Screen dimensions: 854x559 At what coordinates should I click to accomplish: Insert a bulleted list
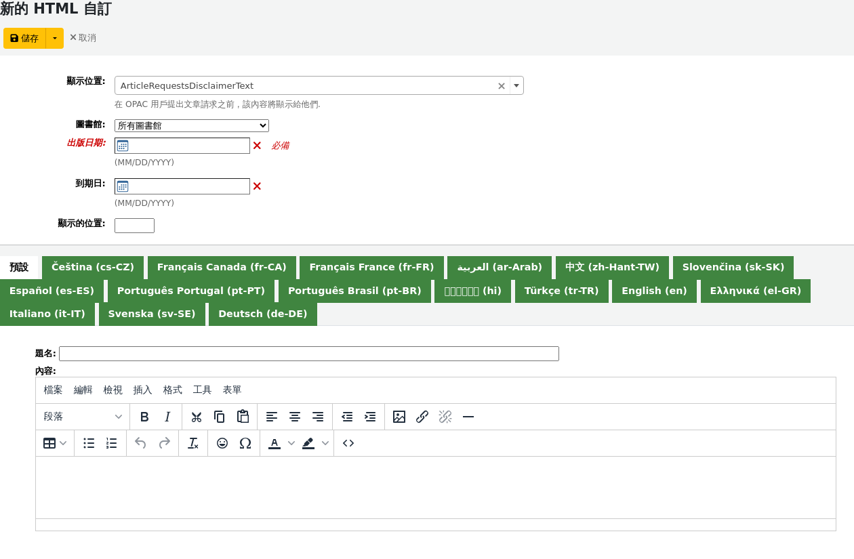click(x=89, y=443)
